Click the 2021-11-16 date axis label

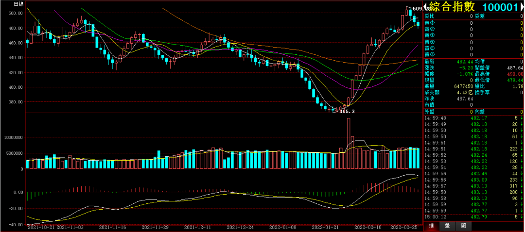(x=112, y=228)
